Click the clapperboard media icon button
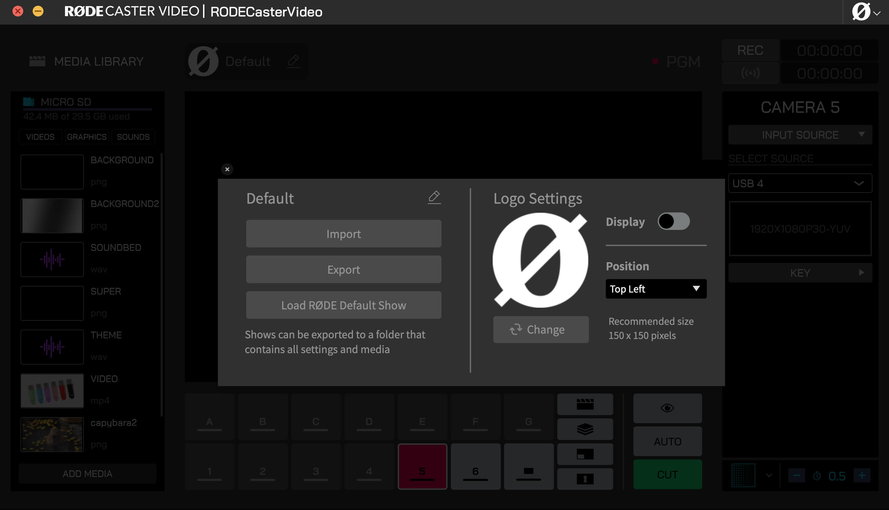 (x=585, y=404)
